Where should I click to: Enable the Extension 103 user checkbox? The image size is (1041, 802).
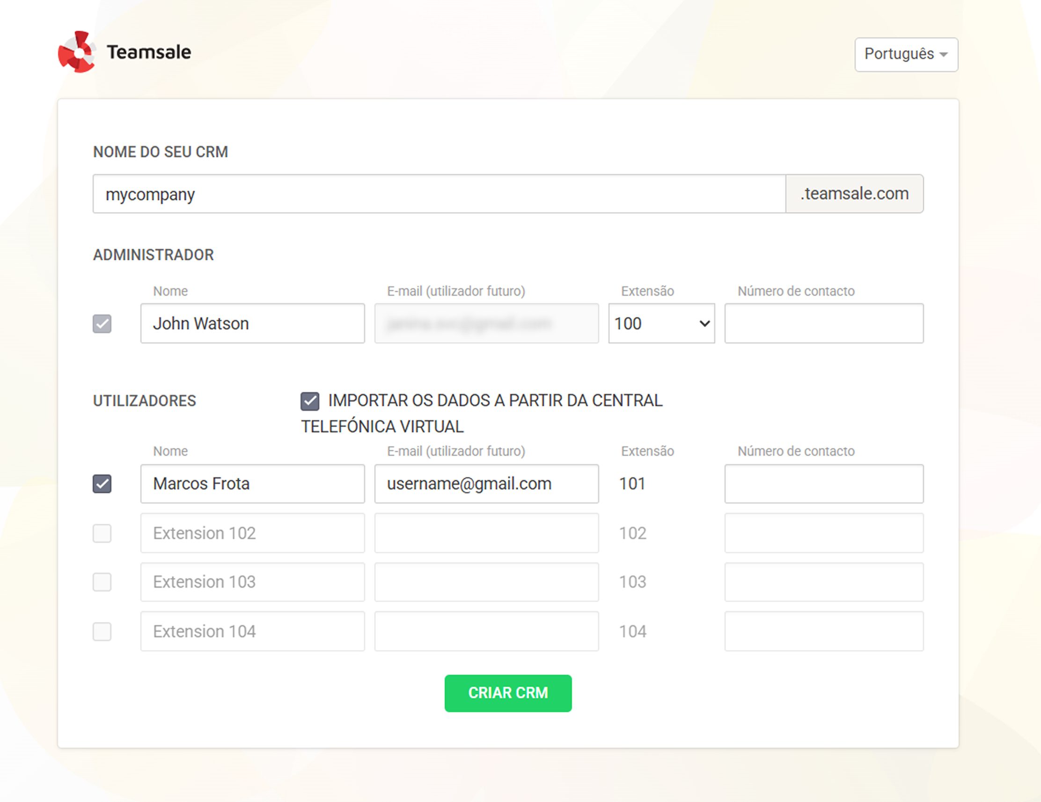[x=102, y=582]
